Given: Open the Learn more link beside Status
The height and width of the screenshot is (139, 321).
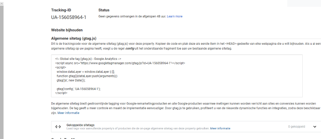Looking at the screenshot, I should click(x=175, y=16).
